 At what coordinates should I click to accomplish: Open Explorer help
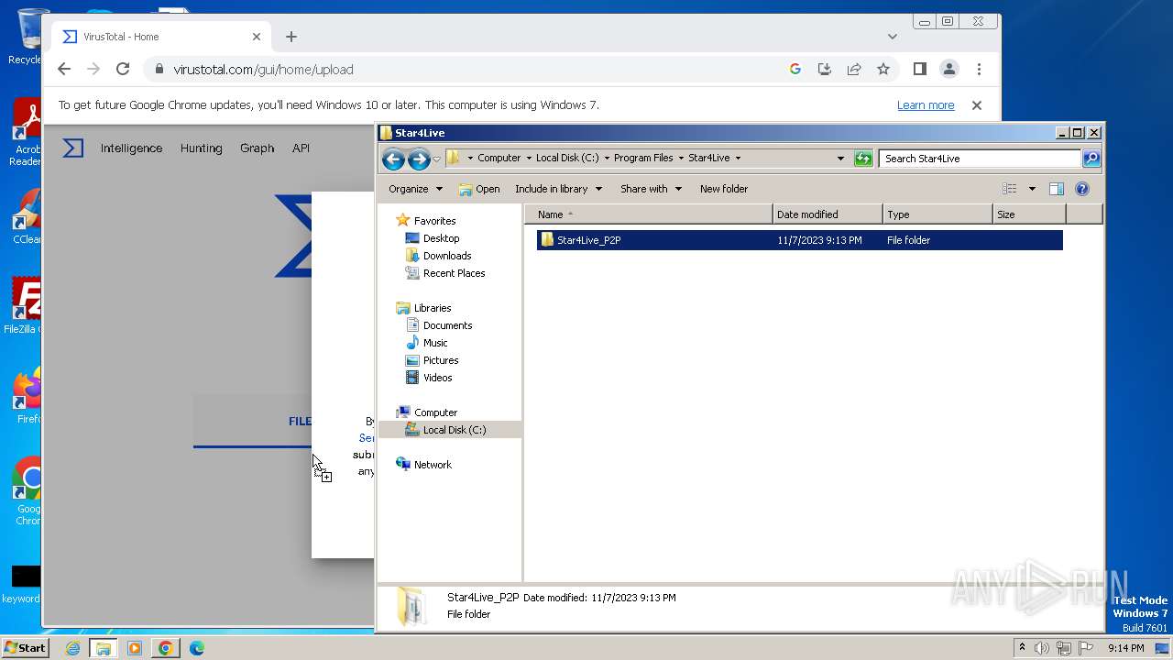pos(1082,189)
